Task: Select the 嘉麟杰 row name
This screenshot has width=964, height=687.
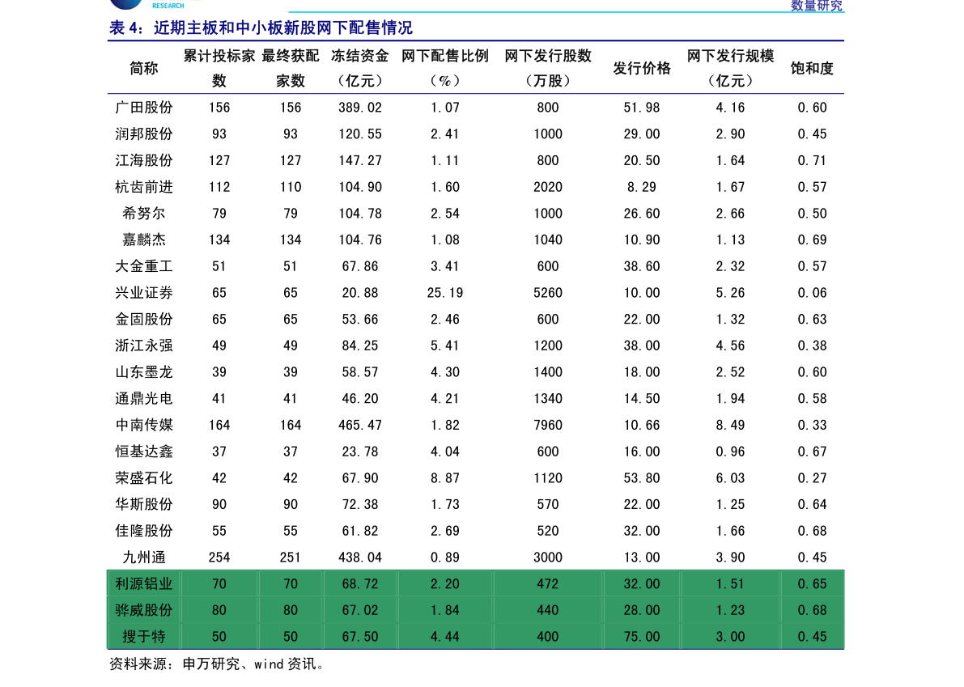Action: pos(144,240)
